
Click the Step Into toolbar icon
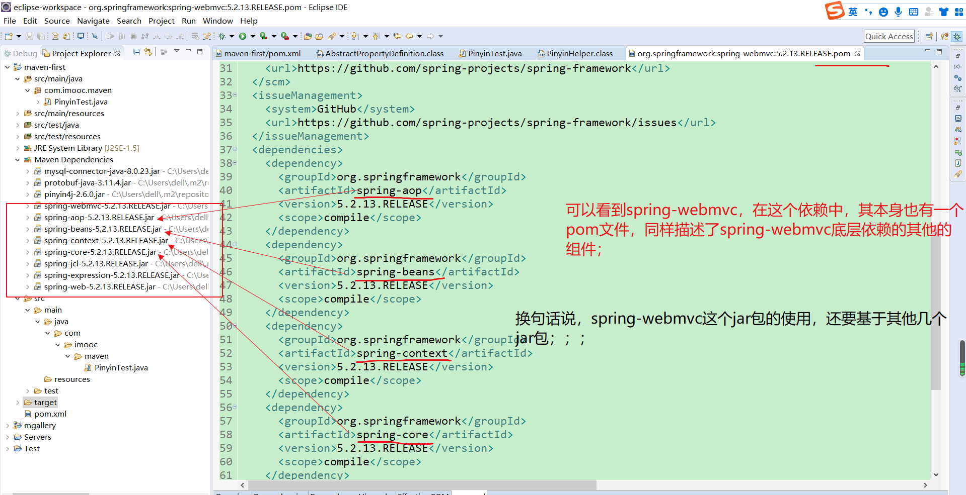coord(157,36)
